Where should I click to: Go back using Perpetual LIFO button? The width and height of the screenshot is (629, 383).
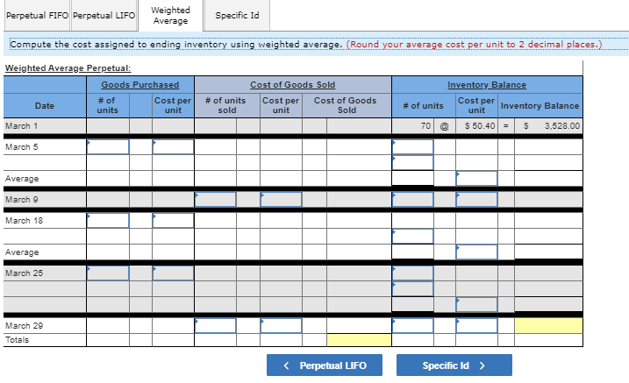[325, 365]
